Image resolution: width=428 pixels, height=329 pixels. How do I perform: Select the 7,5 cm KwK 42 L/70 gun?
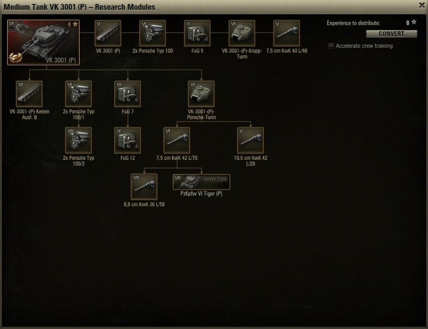click(x=176, y=140)
